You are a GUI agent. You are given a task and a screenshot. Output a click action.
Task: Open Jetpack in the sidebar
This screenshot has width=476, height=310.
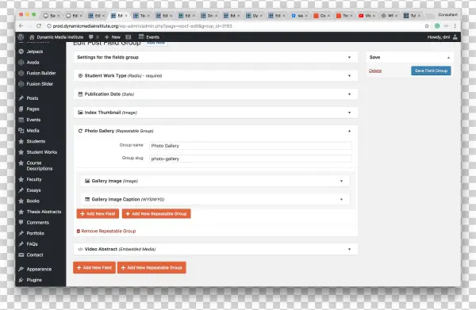pos(35,52)
